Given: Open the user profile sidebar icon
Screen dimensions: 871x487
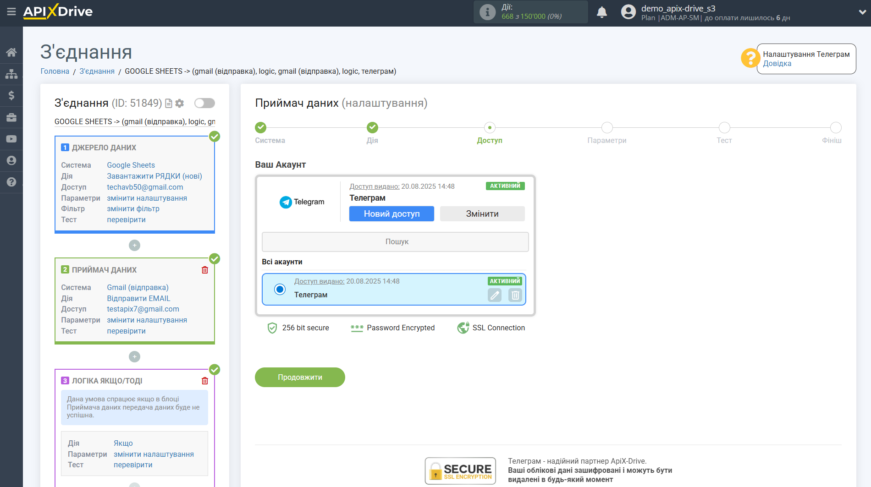Looking at the screenshot, I should (11, 160).
